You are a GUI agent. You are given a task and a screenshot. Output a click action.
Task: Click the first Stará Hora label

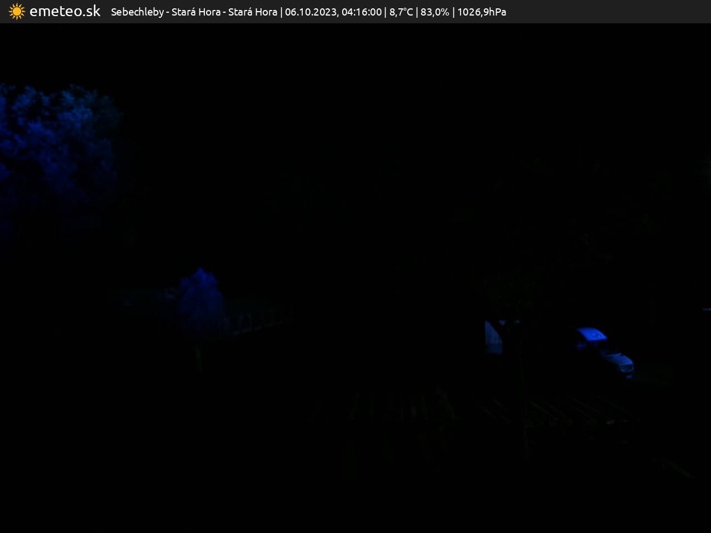pos(196,12)
